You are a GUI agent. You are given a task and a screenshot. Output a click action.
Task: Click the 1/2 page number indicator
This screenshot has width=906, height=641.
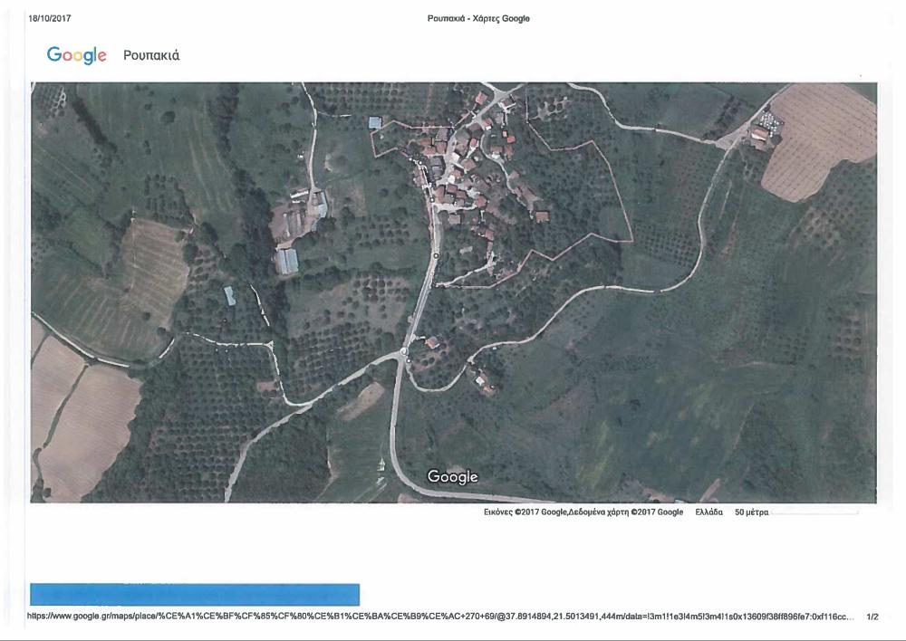(x=872, y=617)
